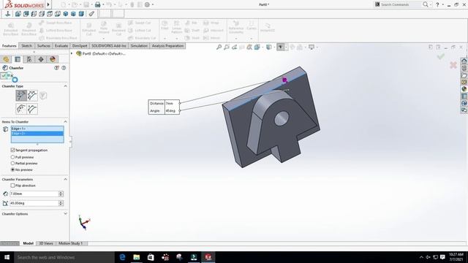Open the Design Library task pane icon
The width and height of the screenshot is (468, 263).
pos(464,68)
